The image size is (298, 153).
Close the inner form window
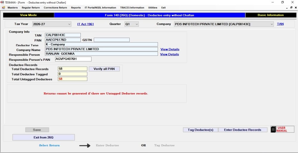coord(296,8)
